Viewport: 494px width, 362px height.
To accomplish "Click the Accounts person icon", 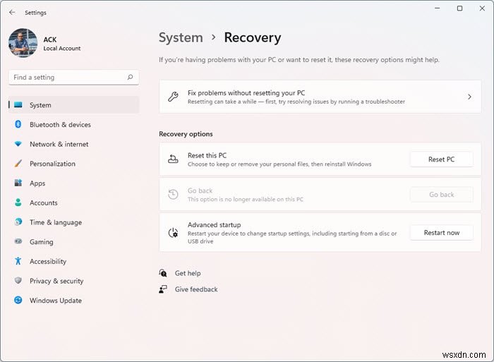I will (18, 203).
